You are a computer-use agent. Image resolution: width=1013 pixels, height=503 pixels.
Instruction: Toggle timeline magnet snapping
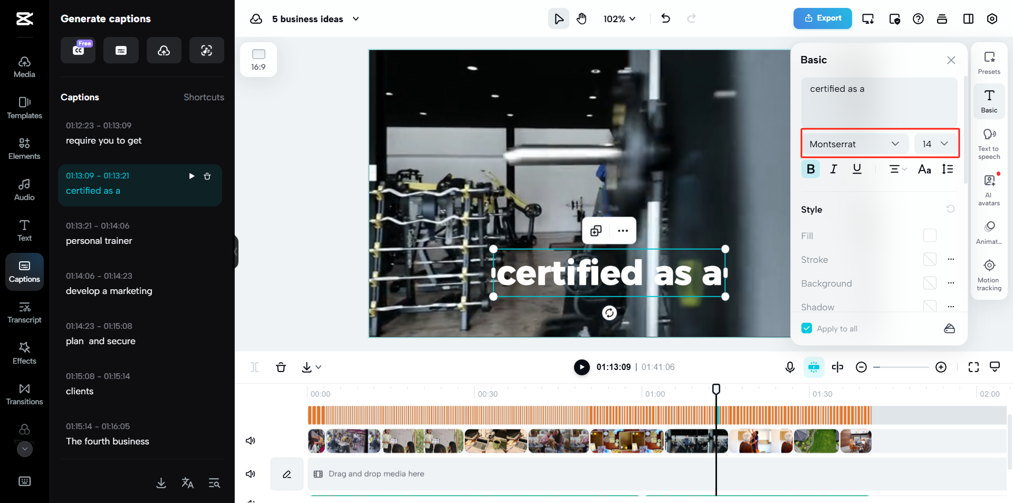click(x=814, y=367)
